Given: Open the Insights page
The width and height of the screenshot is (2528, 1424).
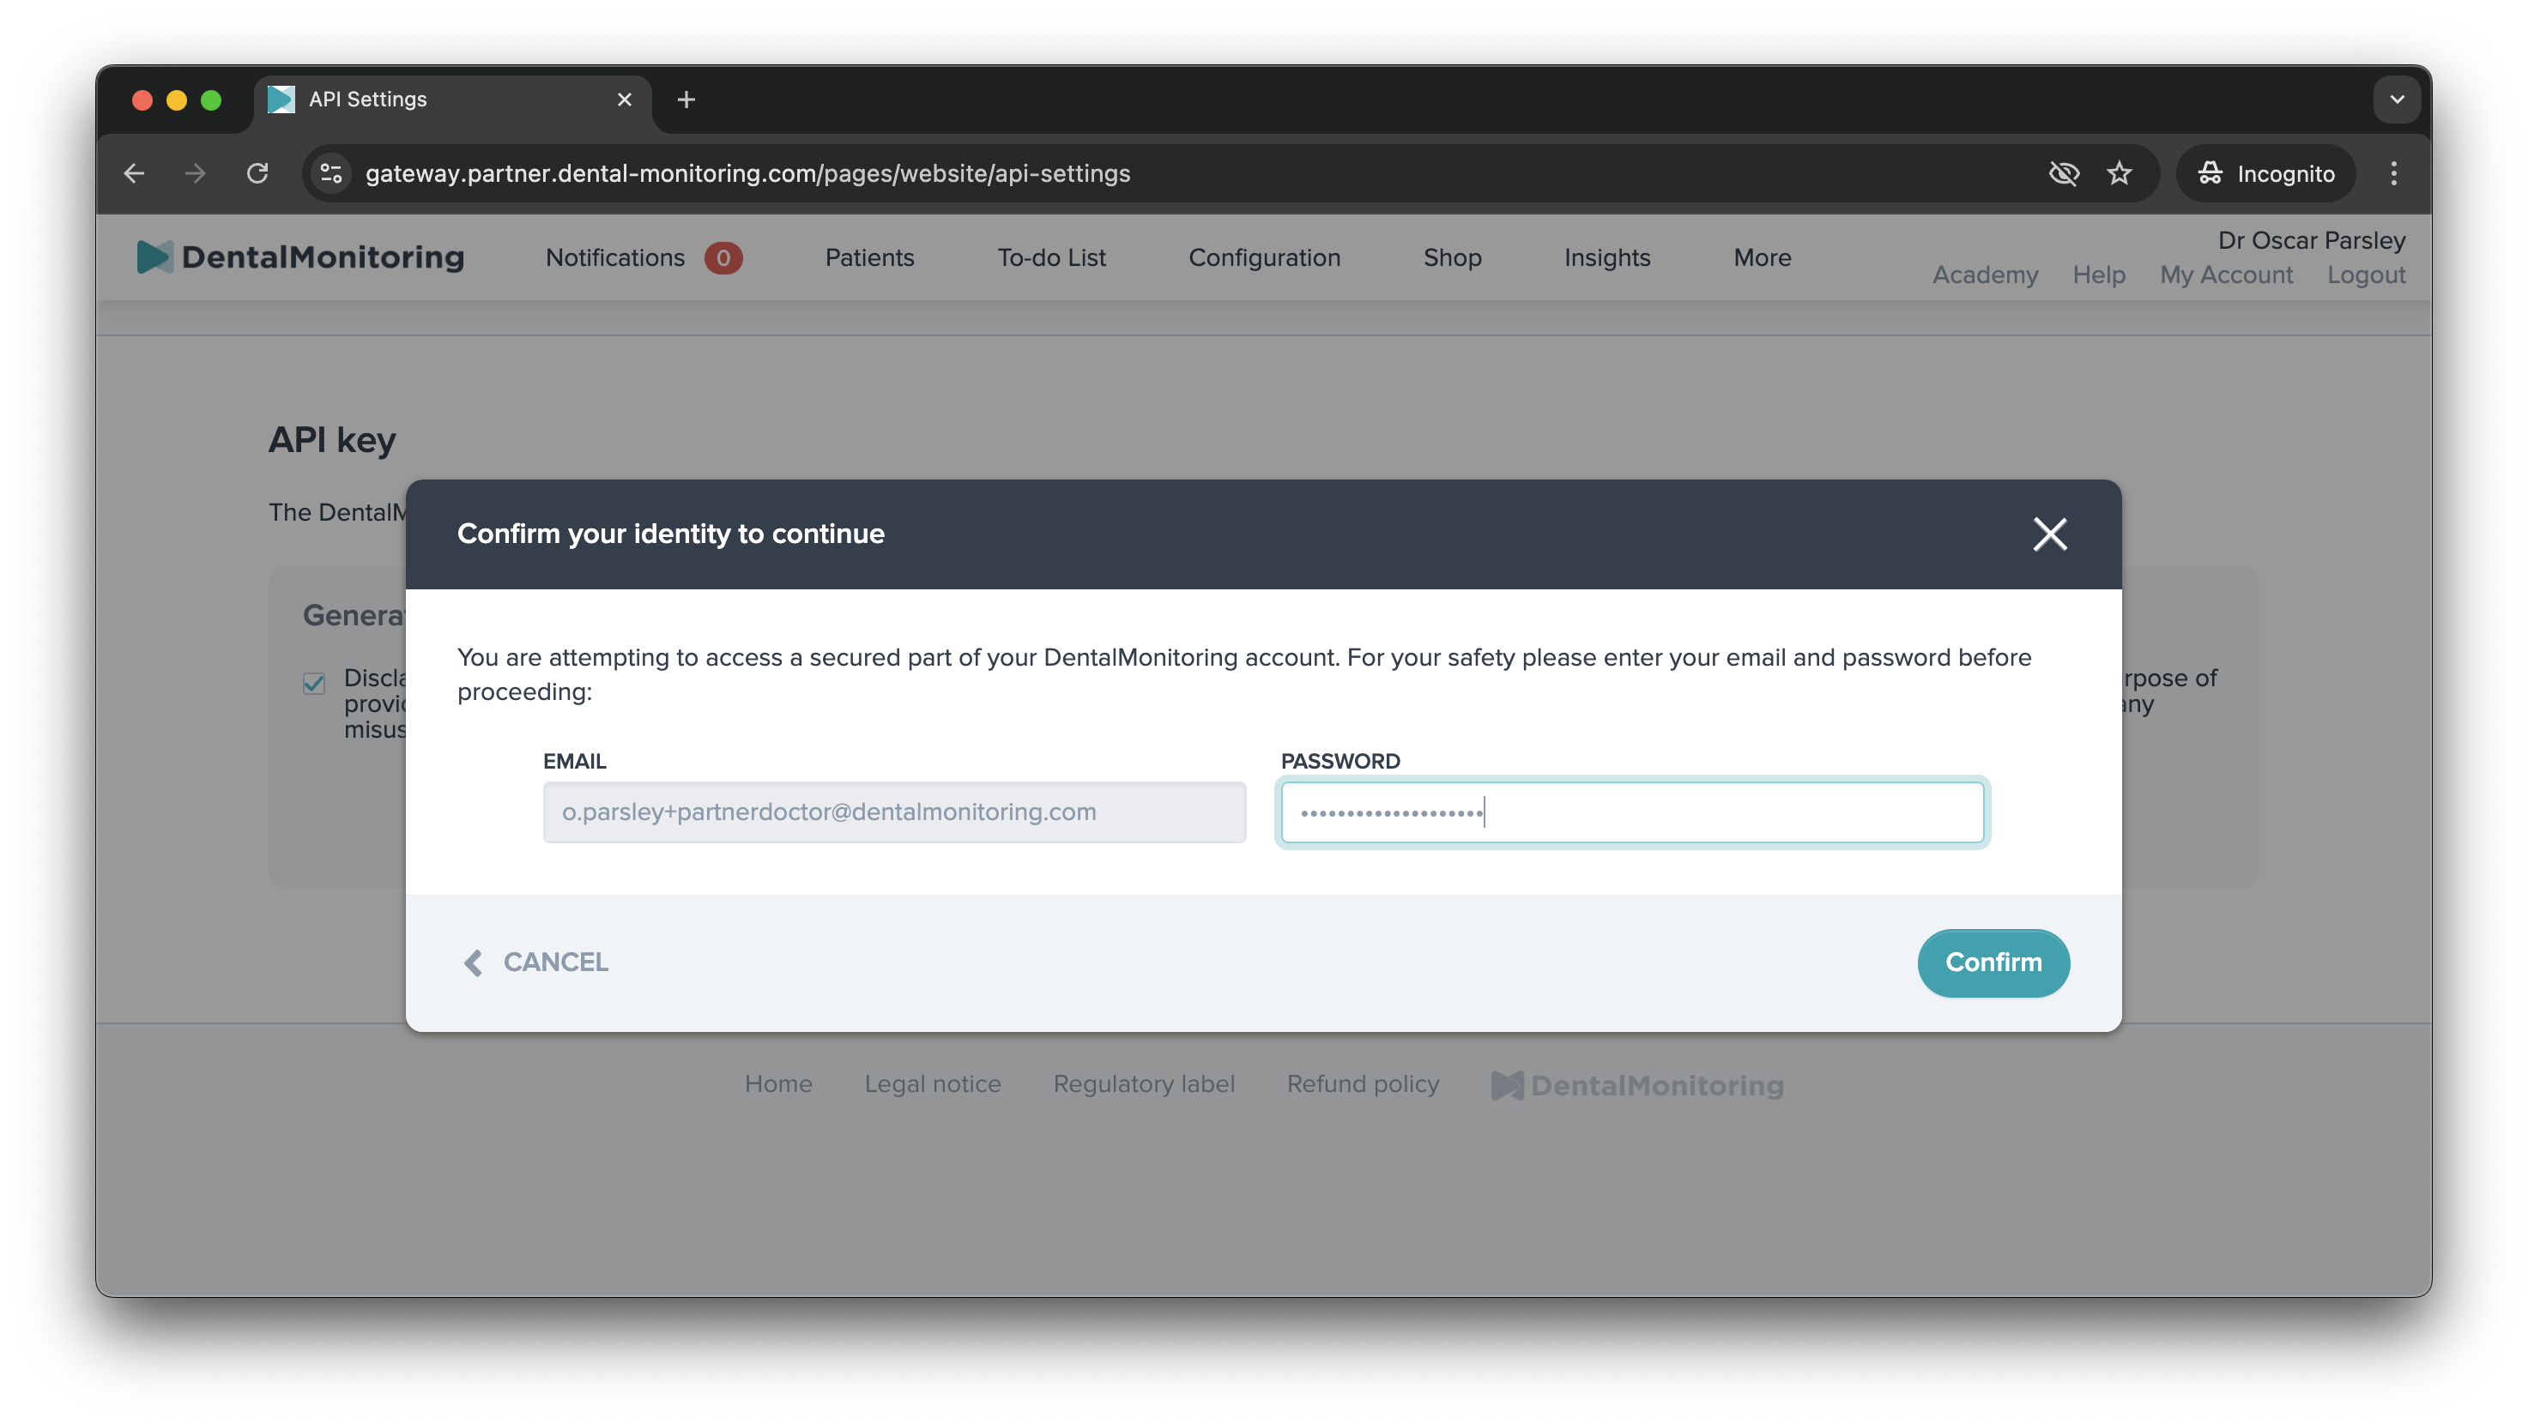Looking at the screenshot, I should pyautogui.click(x=1606, y=258).
